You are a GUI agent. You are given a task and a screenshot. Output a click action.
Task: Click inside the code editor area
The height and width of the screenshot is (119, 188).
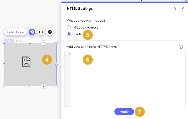[x=128, y=79]
